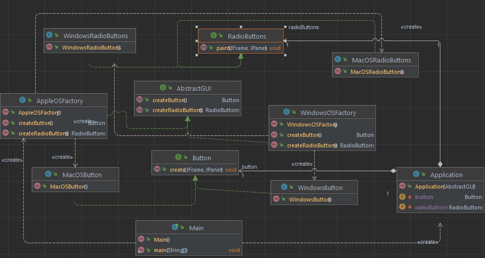
Task: Select the WindowsButton class node title
Action: coord(320,188)
